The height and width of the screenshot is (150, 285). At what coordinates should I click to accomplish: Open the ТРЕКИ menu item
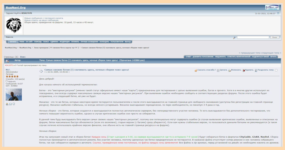point(22,42)
